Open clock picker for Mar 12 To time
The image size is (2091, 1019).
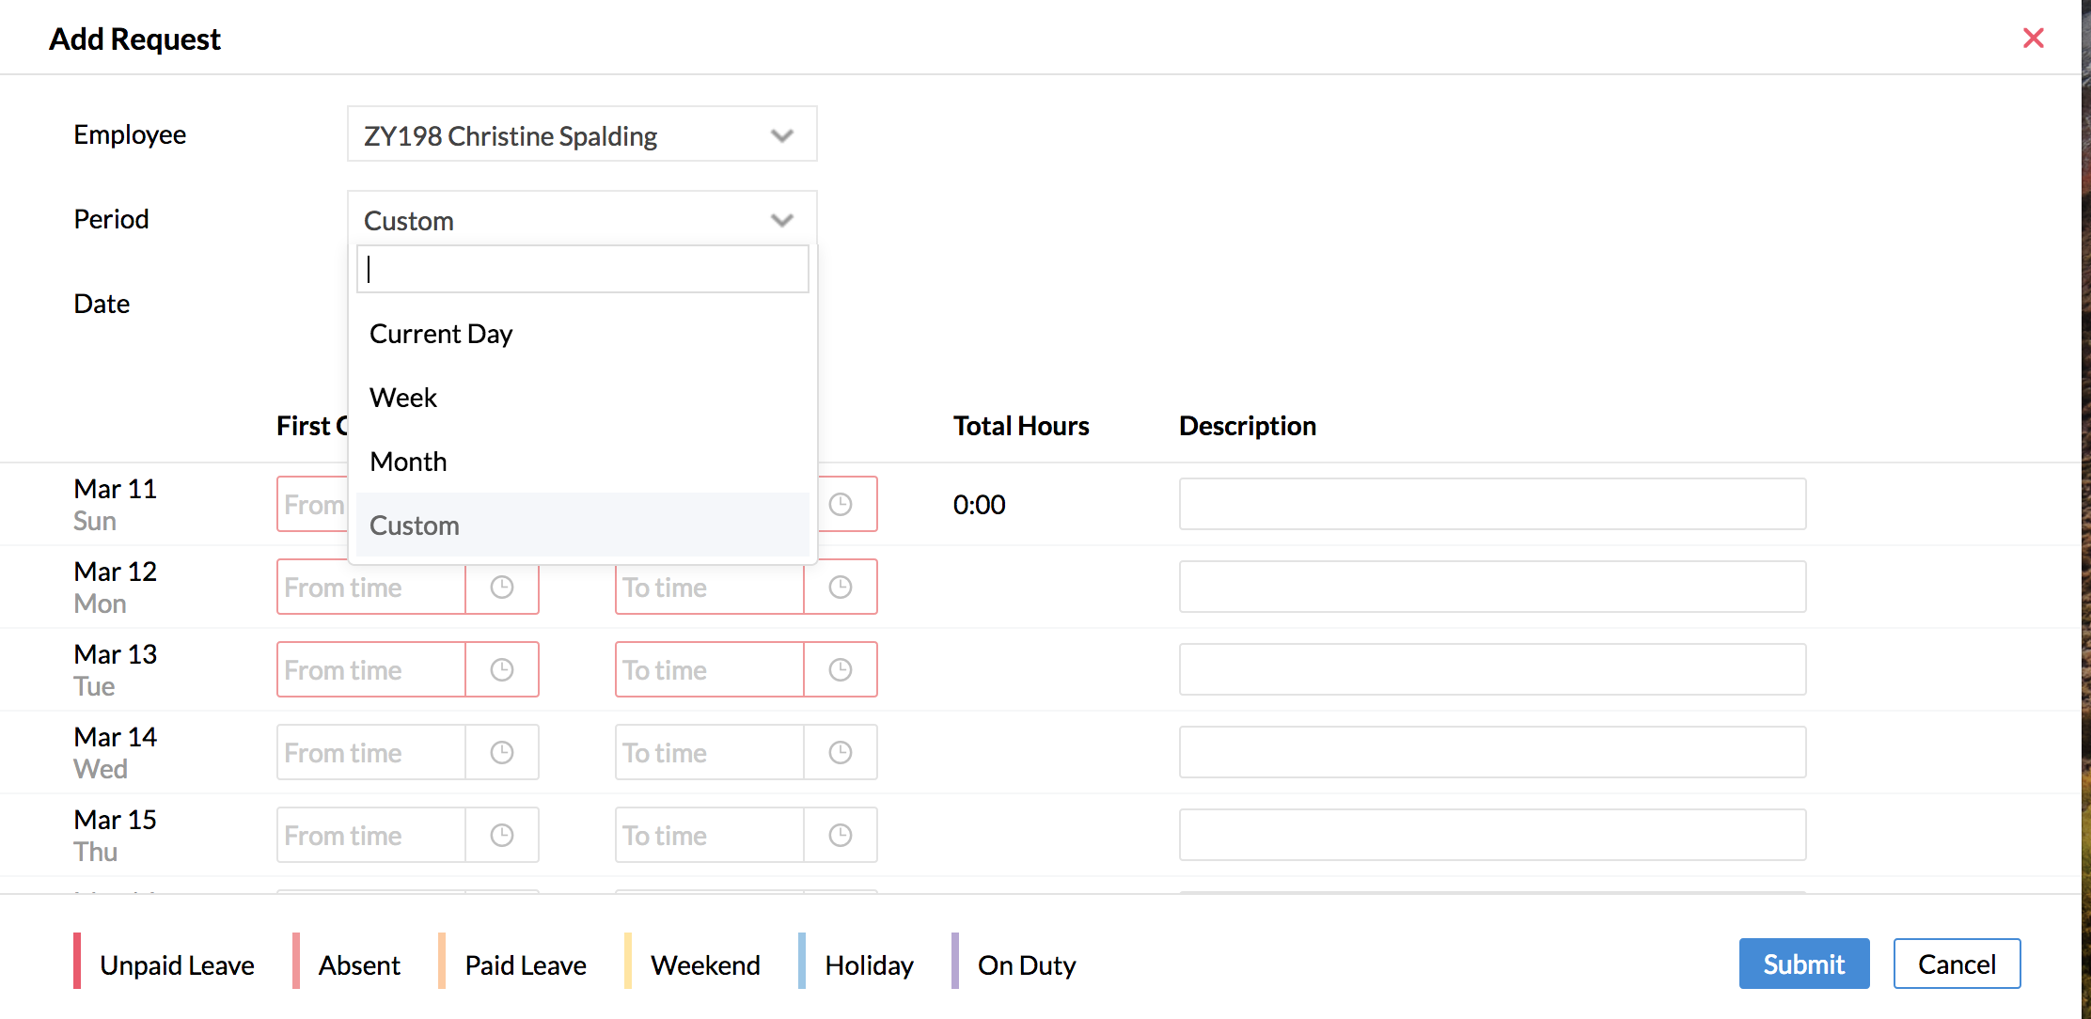(841, 588)
